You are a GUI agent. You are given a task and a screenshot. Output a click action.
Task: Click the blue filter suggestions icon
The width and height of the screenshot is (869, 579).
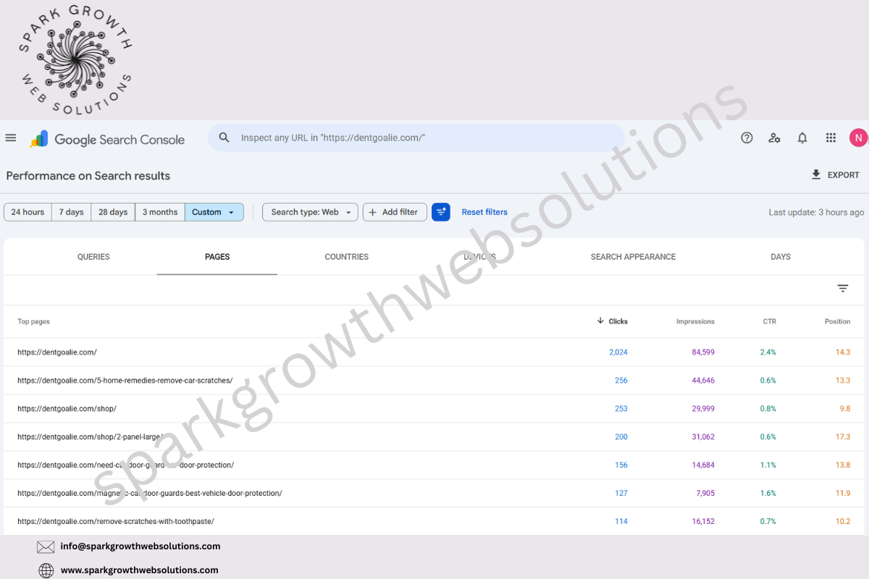(441, 212)
